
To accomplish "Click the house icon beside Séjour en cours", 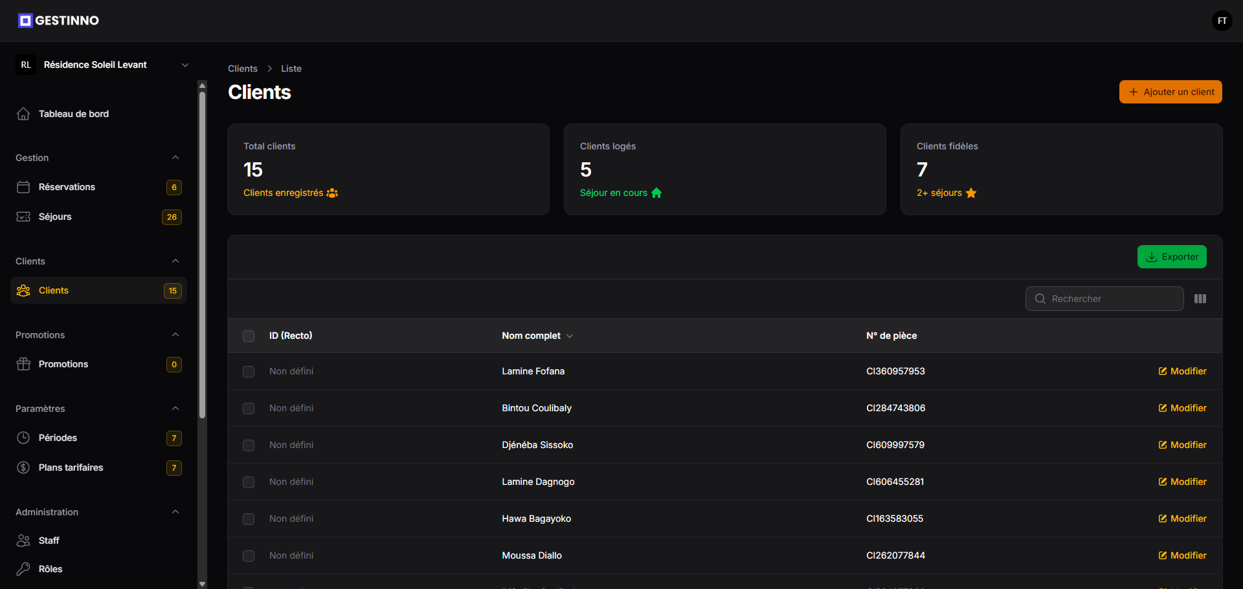I will (x=656, y=193).
